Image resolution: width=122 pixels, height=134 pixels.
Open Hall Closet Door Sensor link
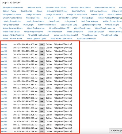[x=68, y=18]
